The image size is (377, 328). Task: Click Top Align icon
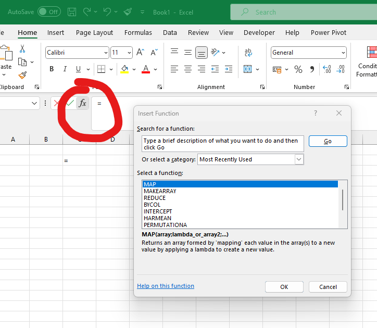pos(174,52)
